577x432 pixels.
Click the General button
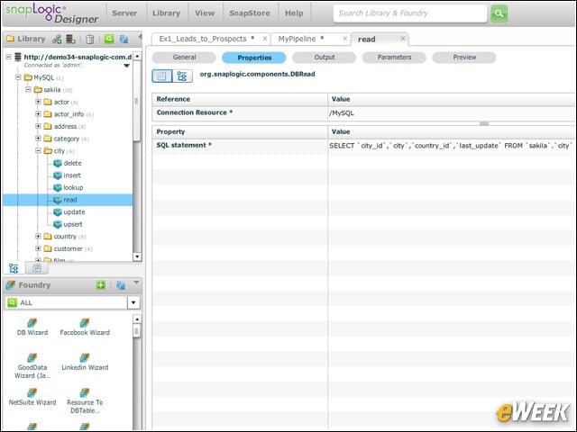(184, 58)
